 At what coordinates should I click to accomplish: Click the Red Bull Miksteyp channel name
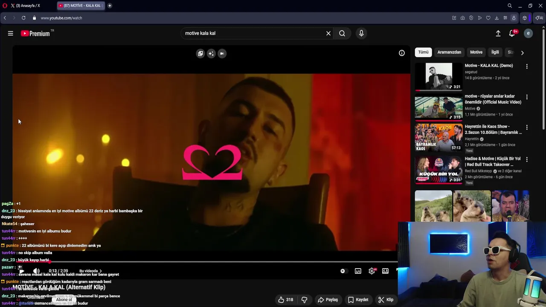click(479, 171)
